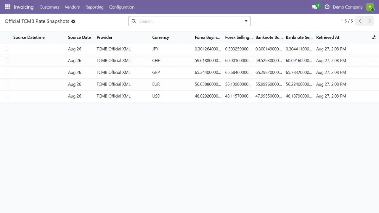Open optional columns adjust icon
Viewport: 379px width, 213px height.
tap(374, 37)
